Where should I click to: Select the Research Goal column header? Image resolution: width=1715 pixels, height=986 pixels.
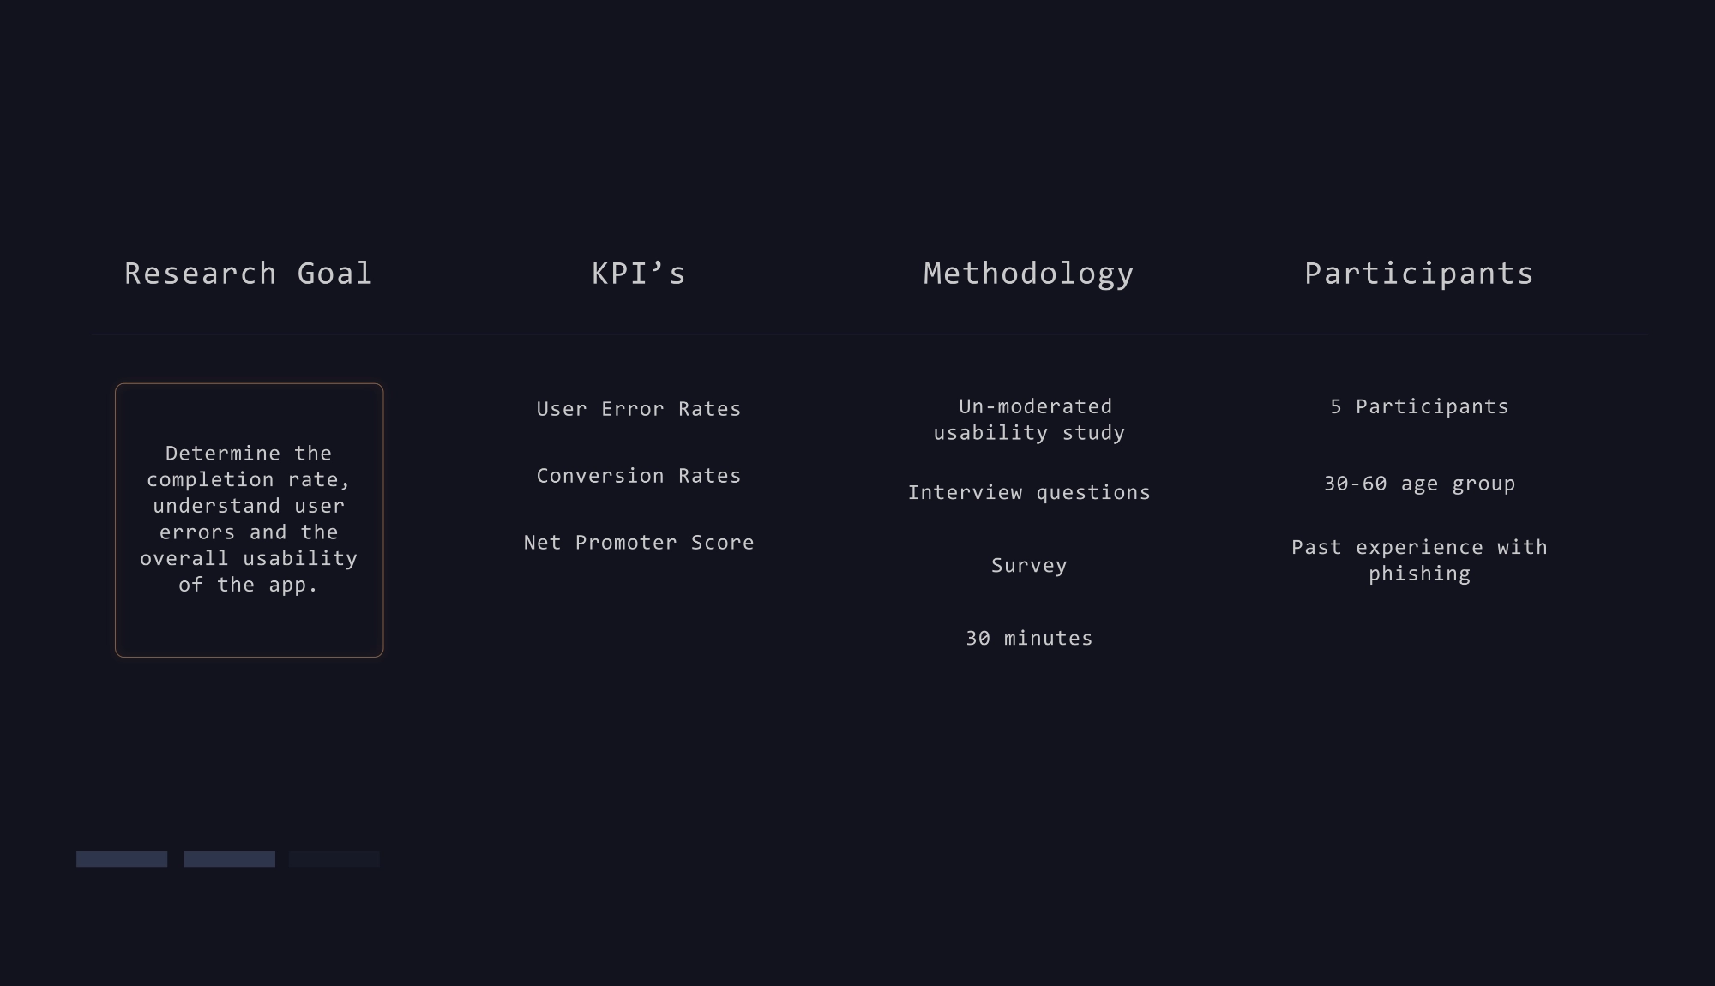[x=247, y=274]
